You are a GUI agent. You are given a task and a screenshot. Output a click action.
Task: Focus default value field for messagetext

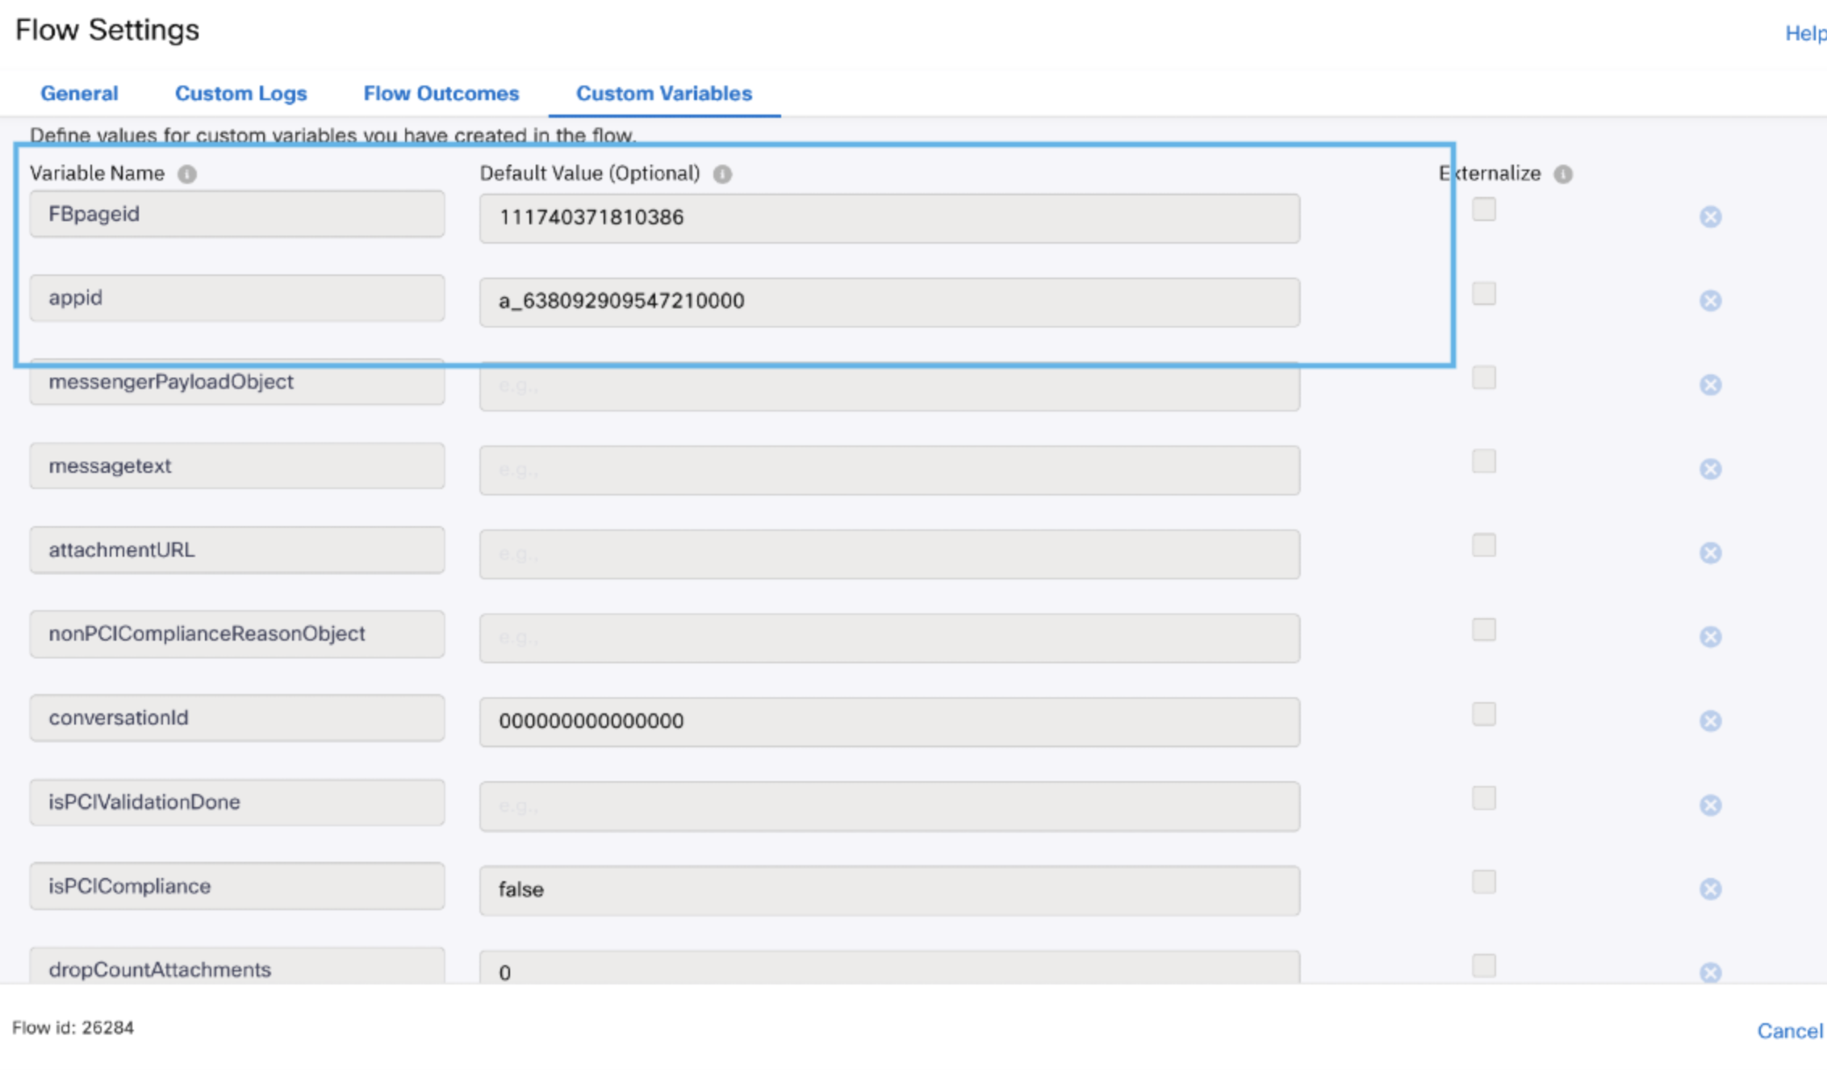coord(889,470)
